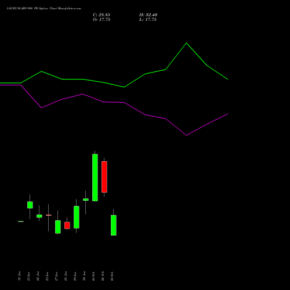
Task: Click the 30 Jan date label
Action: tap(84, 276)
